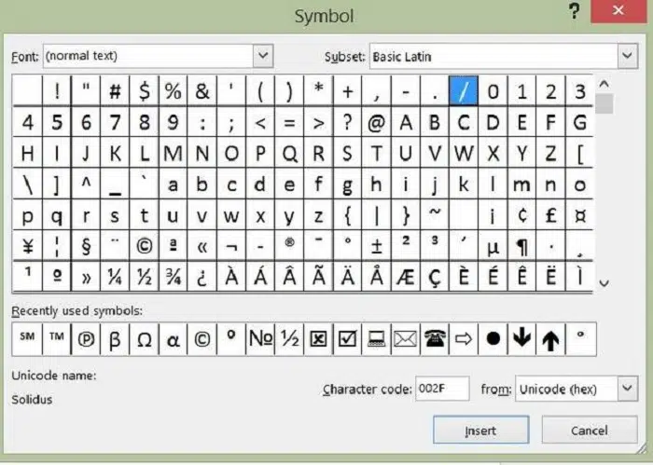Open the Subset dropdown arrow
653x465 pixels.
628,55
